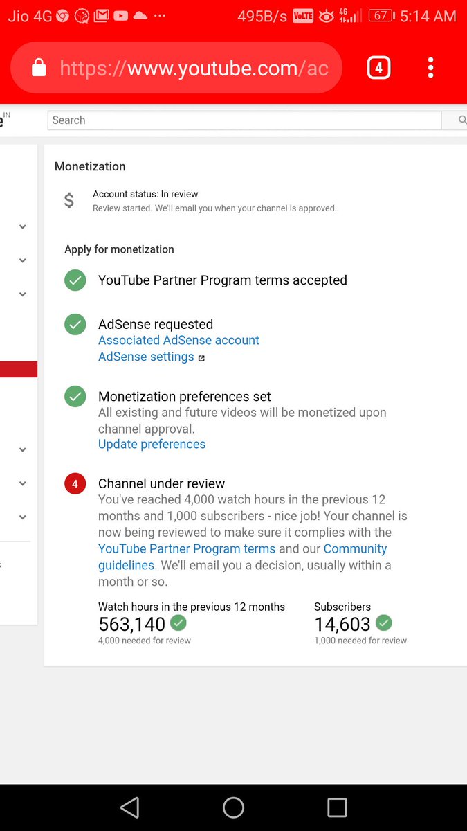Click the 'AdSense requested' step title
467x831 pixels.
156,324
